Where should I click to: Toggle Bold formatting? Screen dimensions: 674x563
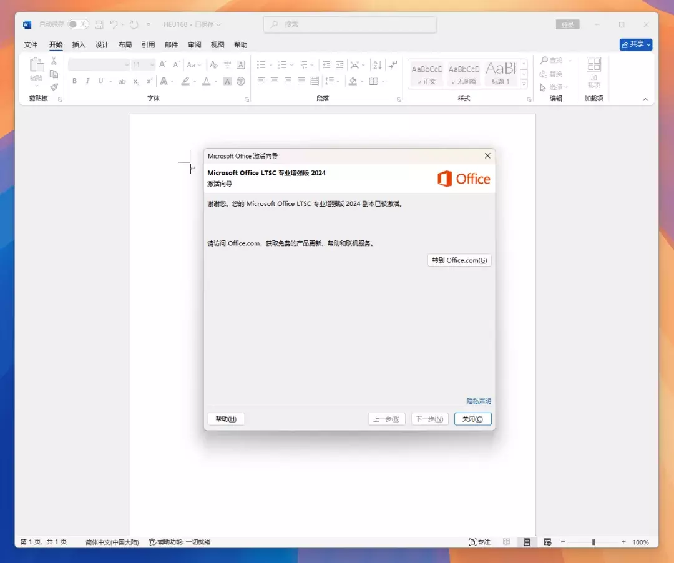[x=74, y=81]
